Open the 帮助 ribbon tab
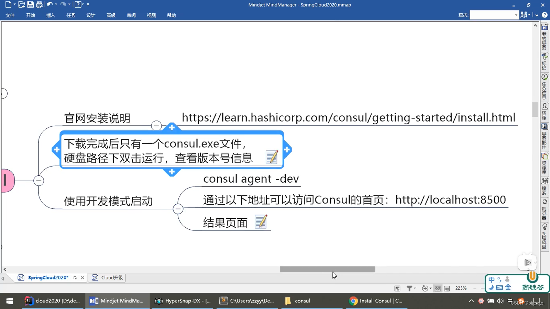The width and height of the screenshot is (550, 309). tap(172, 15)
